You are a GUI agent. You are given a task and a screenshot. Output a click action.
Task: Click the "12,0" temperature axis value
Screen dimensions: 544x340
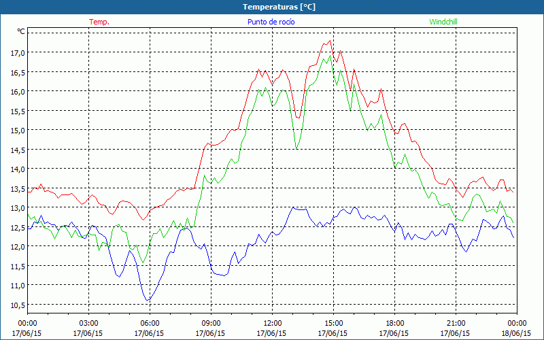tap(18, 247)
